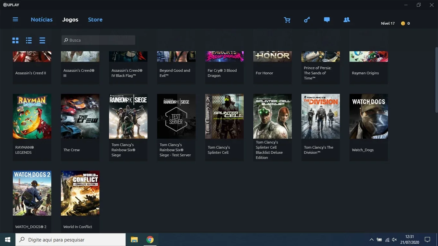Click Prince of Persia Sands of Time title
Viewport: 438px width, 246px height.
point(317,73)
